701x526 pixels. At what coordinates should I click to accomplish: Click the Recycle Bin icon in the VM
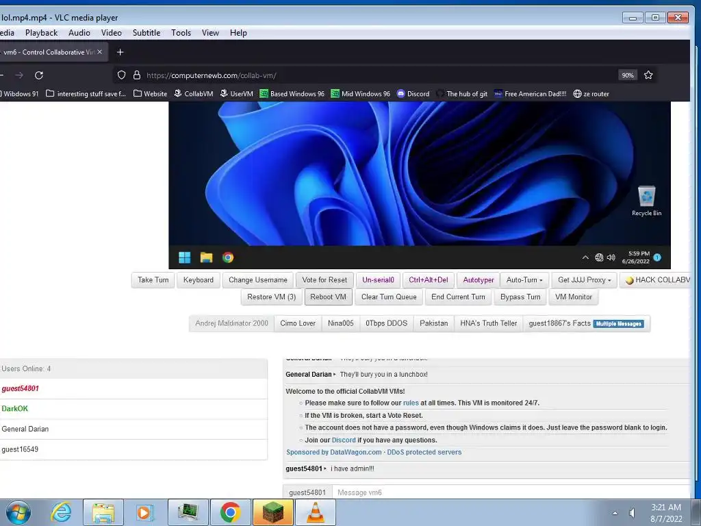(x=646, y=201)
